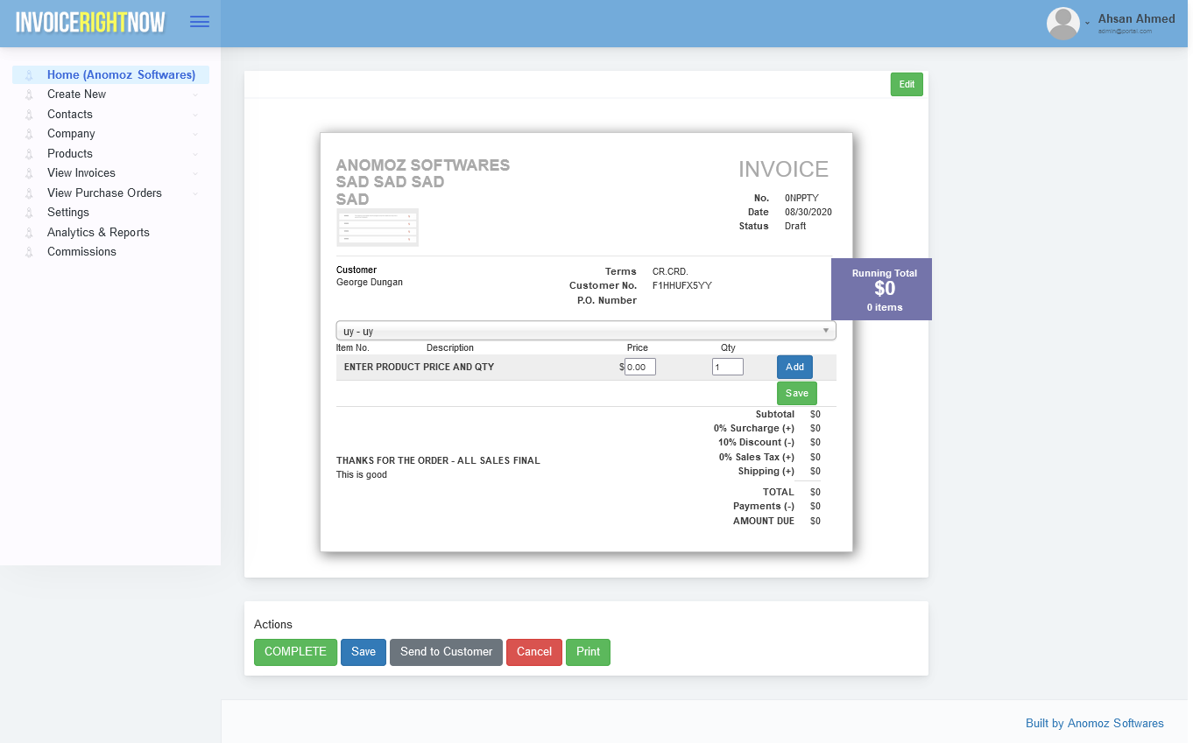The height and width of the screenshot is (743, 1193).
Task: Click Send to Customer button
Action: (x=446, y=652)
